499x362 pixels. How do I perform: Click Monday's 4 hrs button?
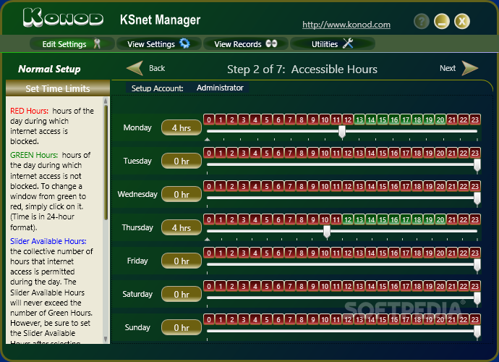point(182,127)
